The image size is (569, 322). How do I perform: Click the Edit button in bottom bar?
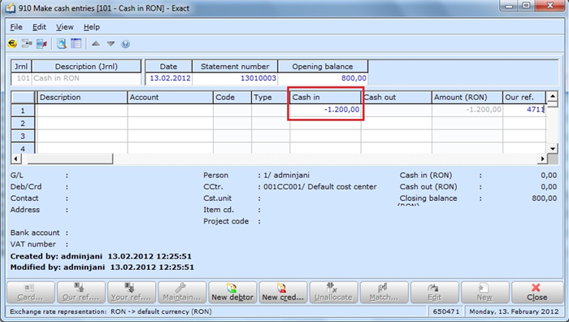[x=434, y=292]
